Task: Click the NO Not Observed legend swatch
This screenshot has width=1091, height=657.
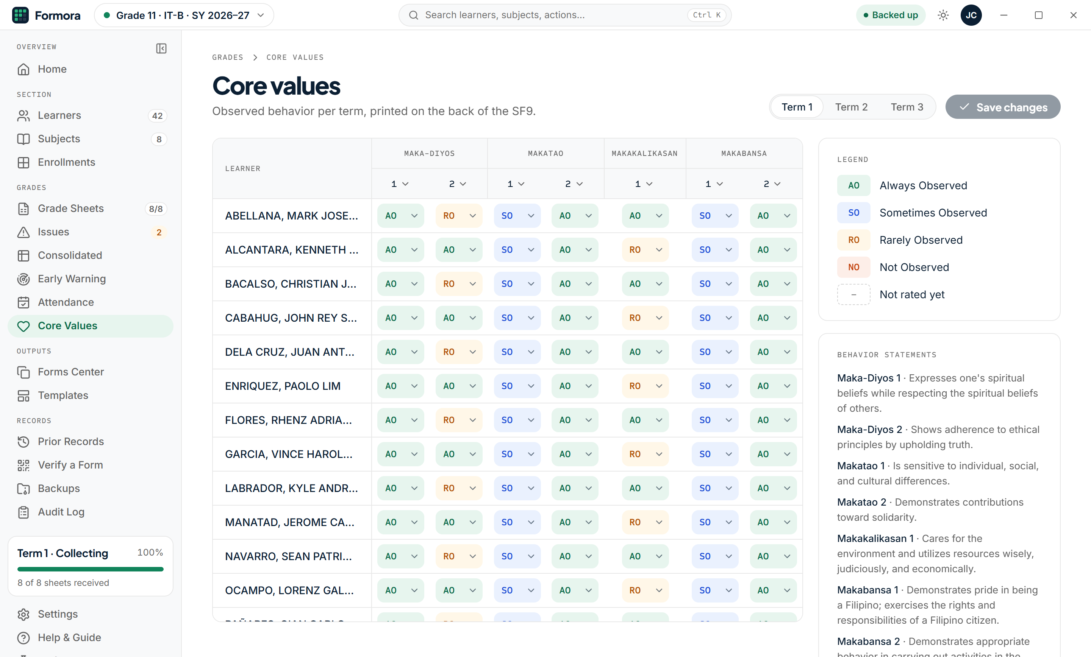Action: click(x=853, y=267)
